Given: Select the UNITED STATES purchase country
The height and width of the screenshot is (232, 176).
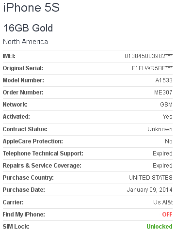Looking at the screenshot, I should [150, 178].
